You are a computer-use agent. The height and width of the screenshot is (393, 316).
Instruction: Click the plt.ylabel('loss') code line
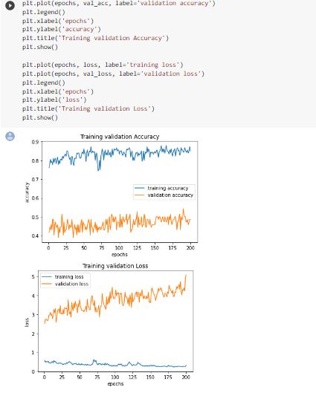pos(54,100)
